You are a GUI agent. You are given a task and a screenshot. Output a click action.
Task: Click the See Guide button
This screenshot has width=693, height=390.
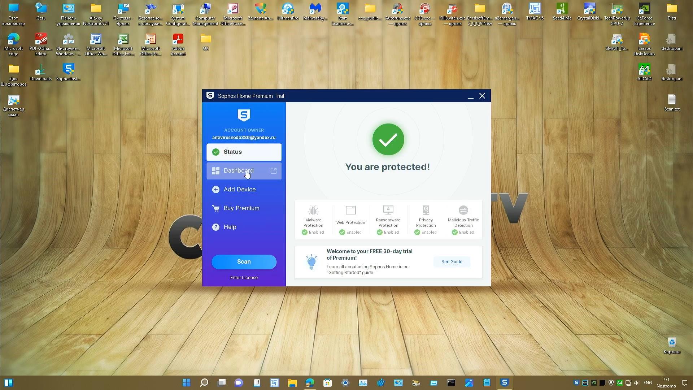[x=452, y=261]
